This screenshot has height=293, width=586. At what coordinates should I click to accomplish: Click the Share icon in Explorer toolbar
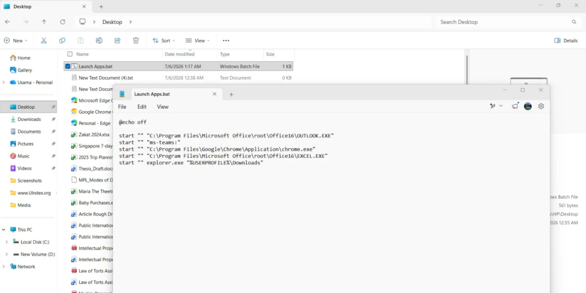[117, 41]
